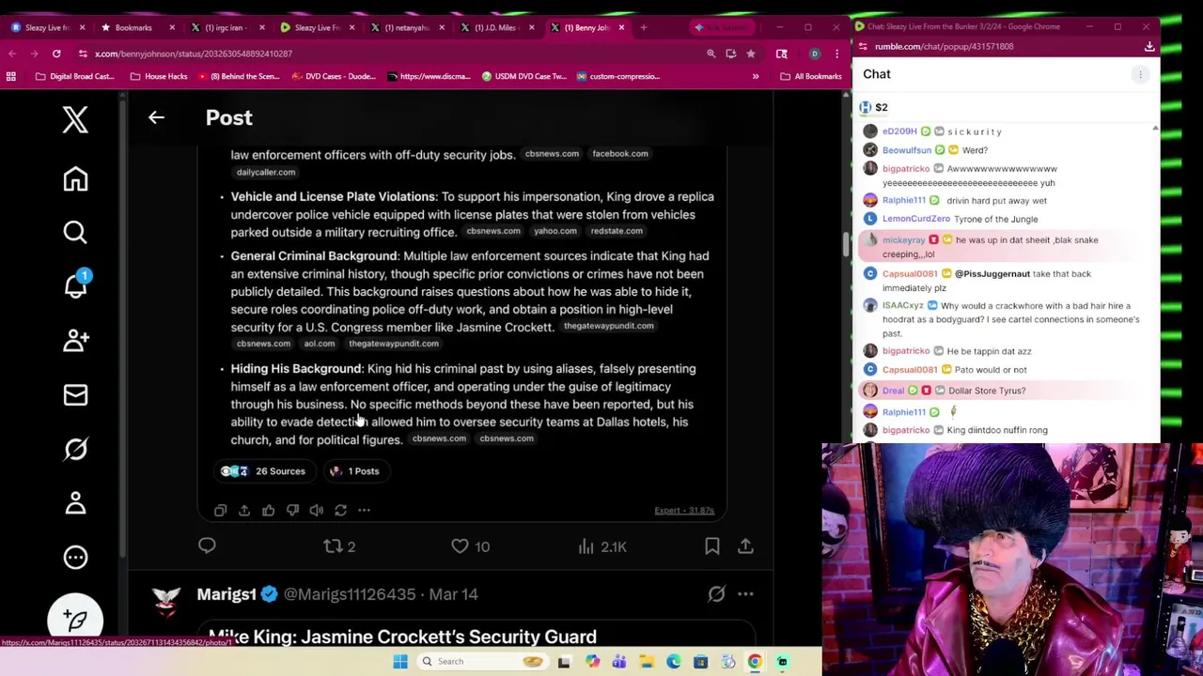This screenshot has width=1203, height=676.
Task: Reply to the post
Action: point(207,546)
